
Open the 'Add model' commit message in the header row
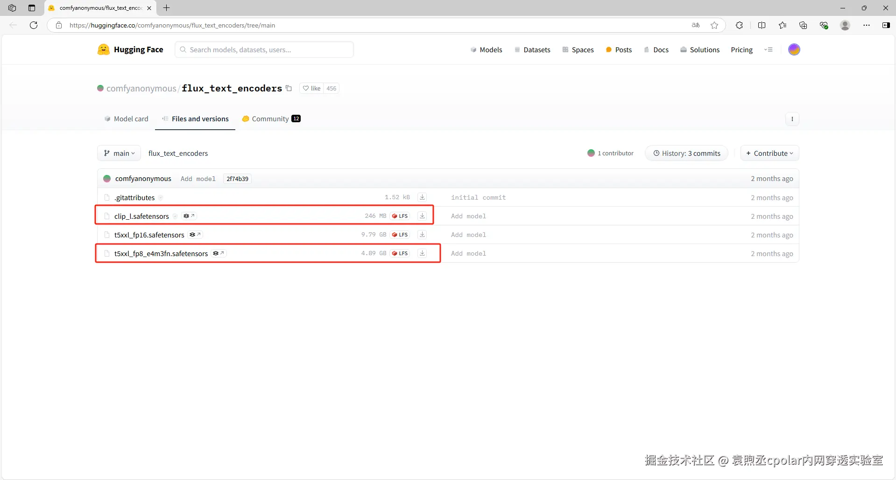(x=198, y=179)
